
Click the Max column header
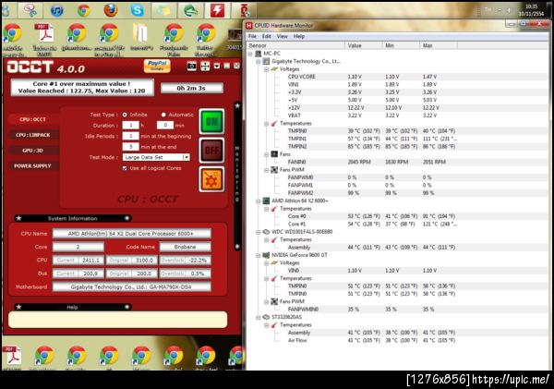click(439, 45)
